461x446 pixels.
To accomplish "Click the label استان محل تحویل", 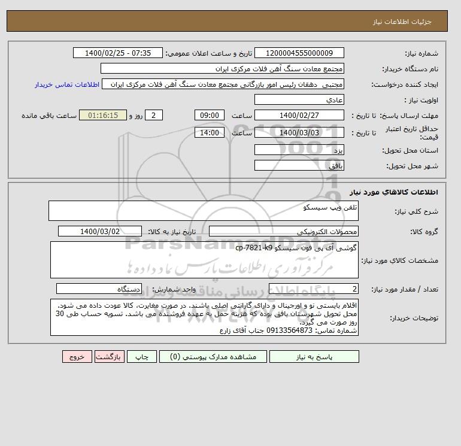I will (410, 150).
